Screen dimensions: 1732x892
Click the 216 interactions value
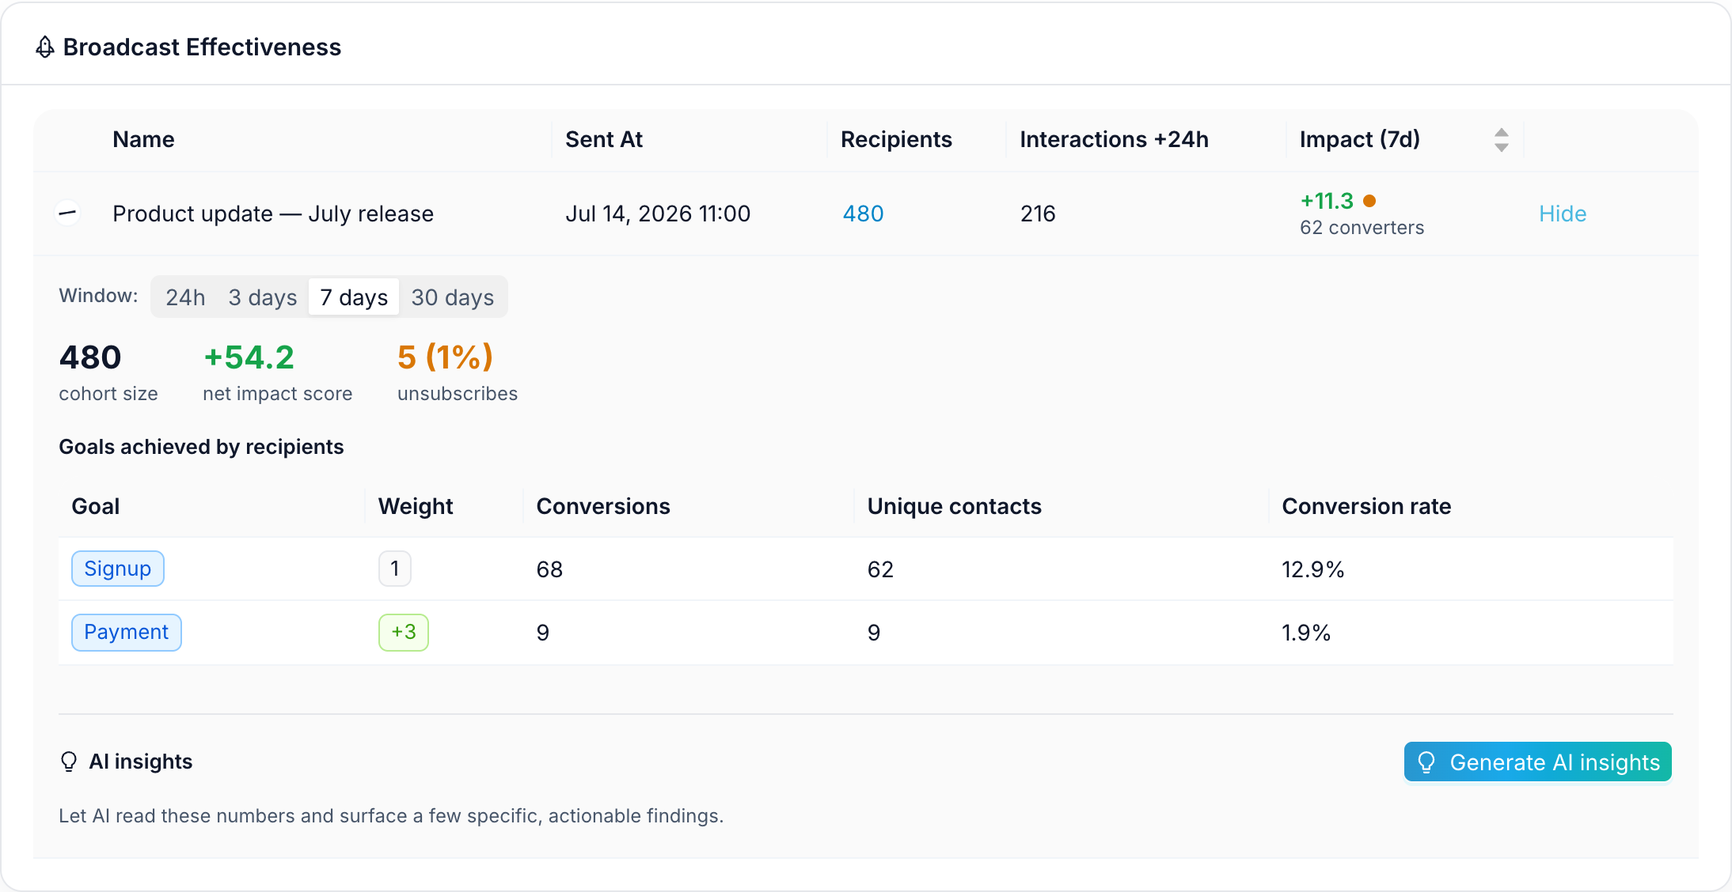[1038, 214]
